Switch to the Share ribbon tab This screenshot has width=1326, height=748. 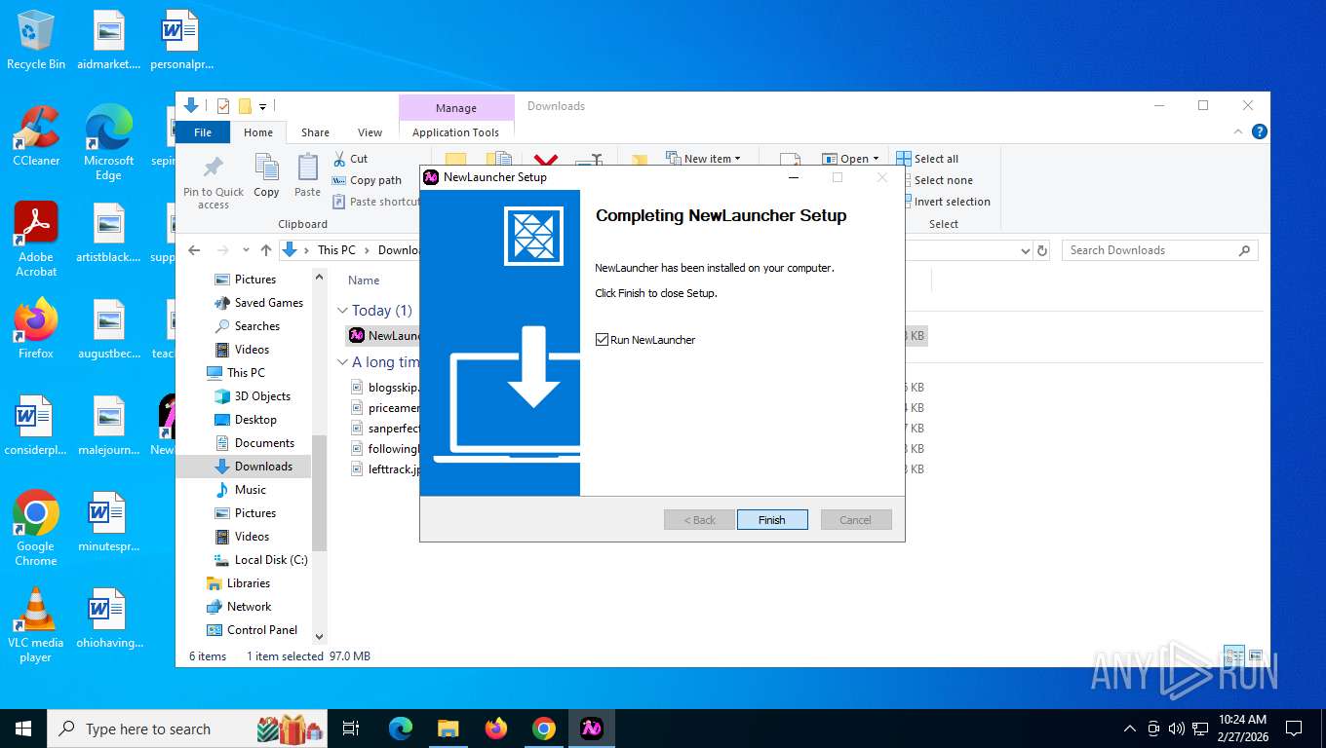point(315,132)
